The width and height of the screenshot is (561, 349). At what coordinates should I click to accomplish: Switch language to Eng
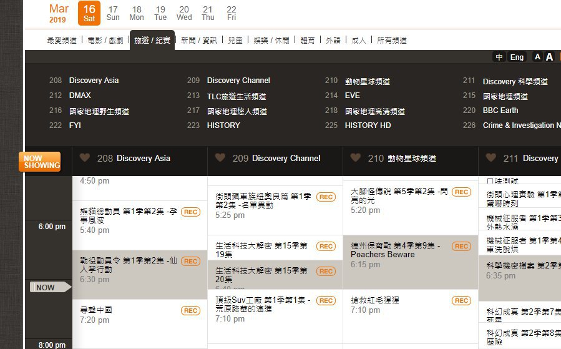517,57
